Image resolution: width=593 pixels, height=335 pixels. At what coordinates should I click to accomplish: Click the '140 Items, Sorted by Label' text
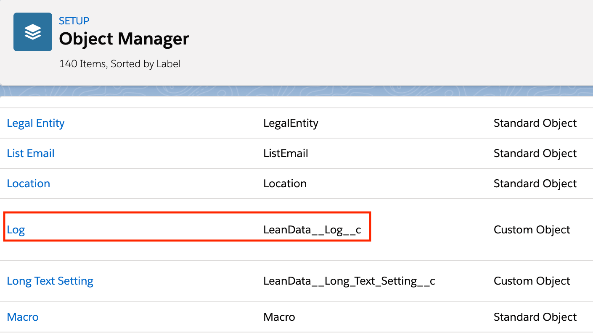pos(120,64)
